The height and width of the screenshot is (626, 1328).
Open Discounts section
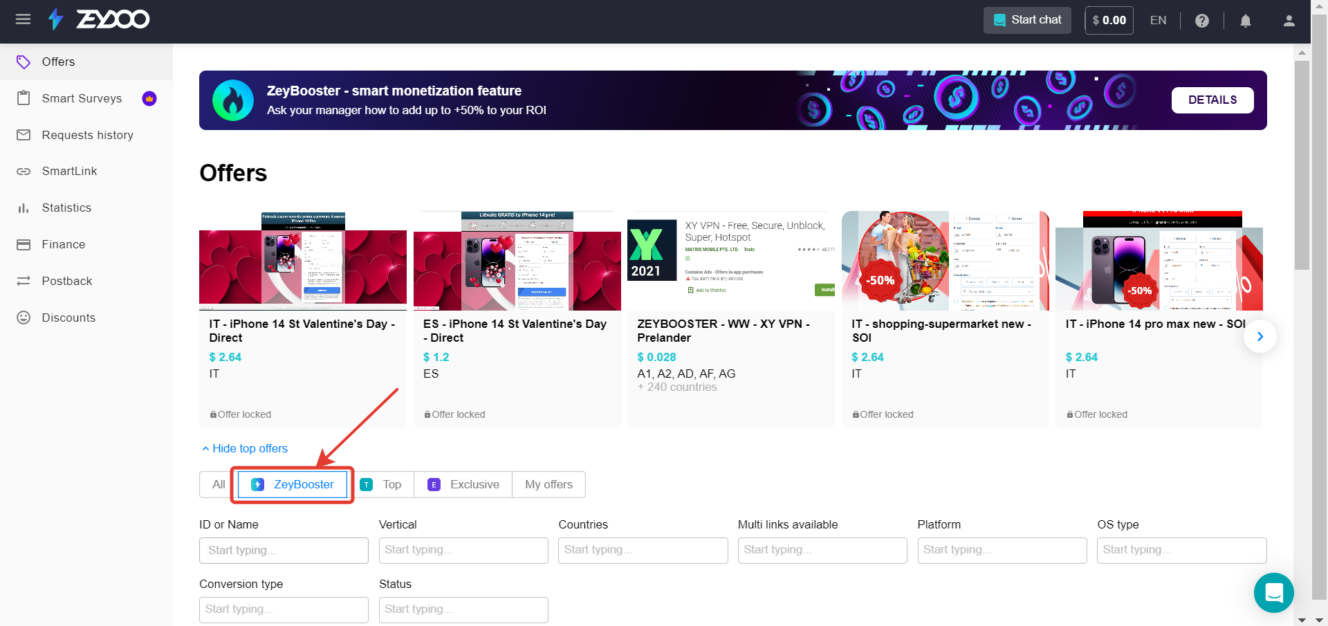click(x=86, y=317)
